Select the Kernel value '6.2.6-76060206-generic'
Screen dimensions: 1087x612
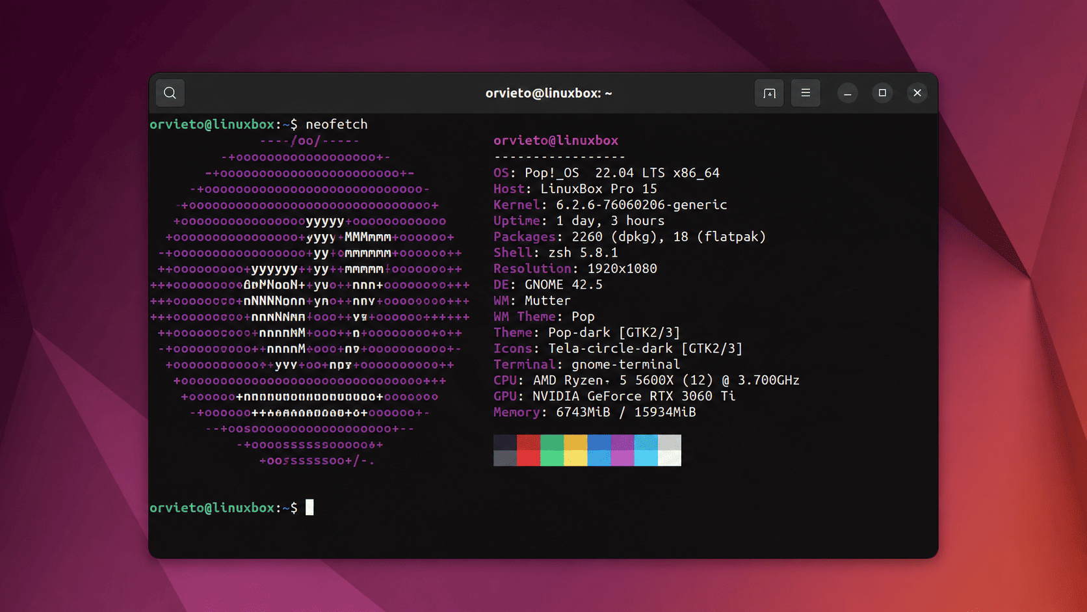tap(642, 205)
